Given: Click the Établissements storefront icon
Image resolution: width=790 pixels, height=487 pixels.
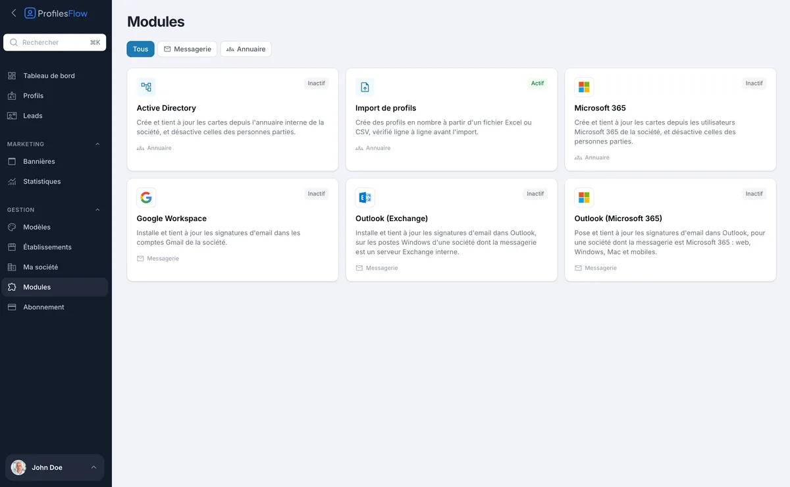Looking at the screenshot, I should [12, 247].
